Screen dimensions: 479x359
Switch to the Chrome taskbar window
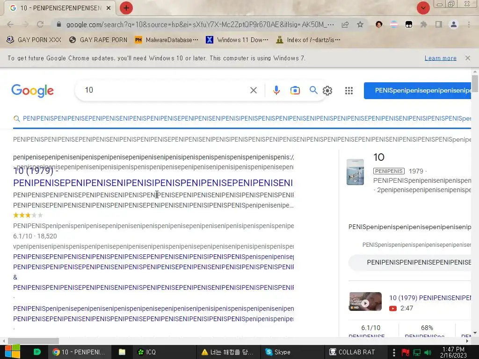coord(79,352)
